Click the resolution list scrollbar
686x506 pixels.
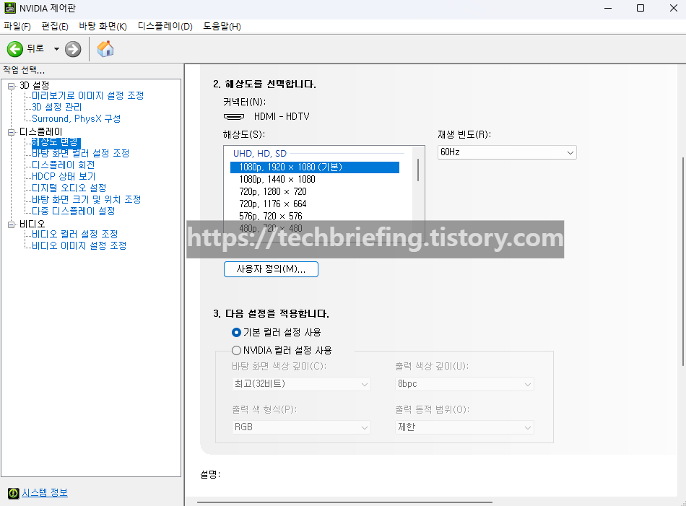pyautogui.click(x=419, y=170)
